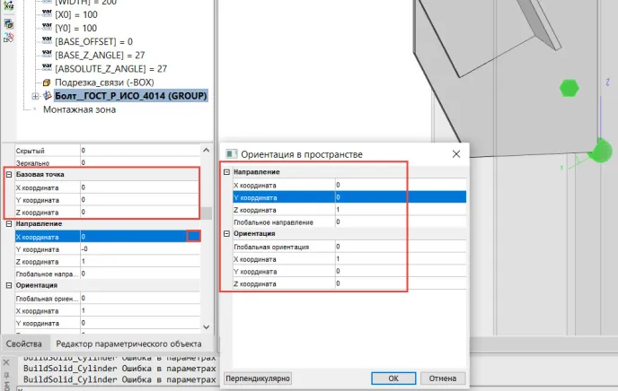Collapse the Базовая точка section in properties panel
This screenshot has height=391, width=618.
coord(8,175)
